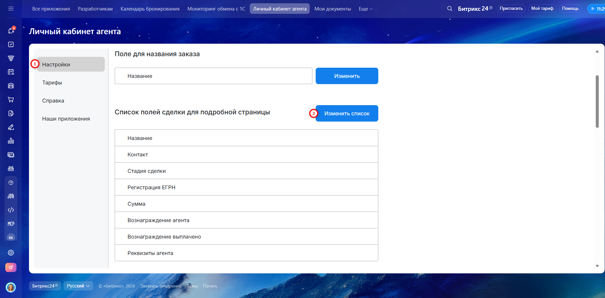Click the Личный кабинет агента page title
The height and width of the screenshot is (298, 605).
75,32
